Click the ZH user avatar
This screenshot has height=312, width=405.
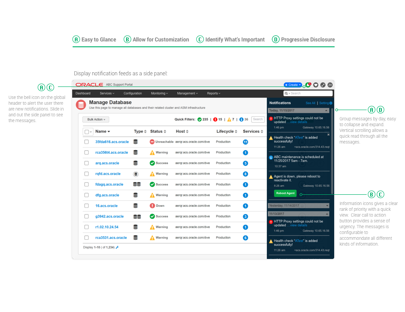[x=330, y=85]
